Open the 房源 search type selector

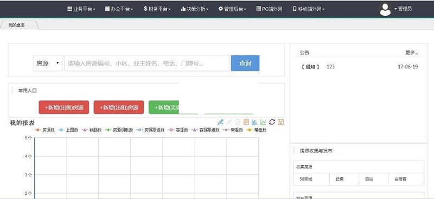pyautogui.click(x=48, y=63)
